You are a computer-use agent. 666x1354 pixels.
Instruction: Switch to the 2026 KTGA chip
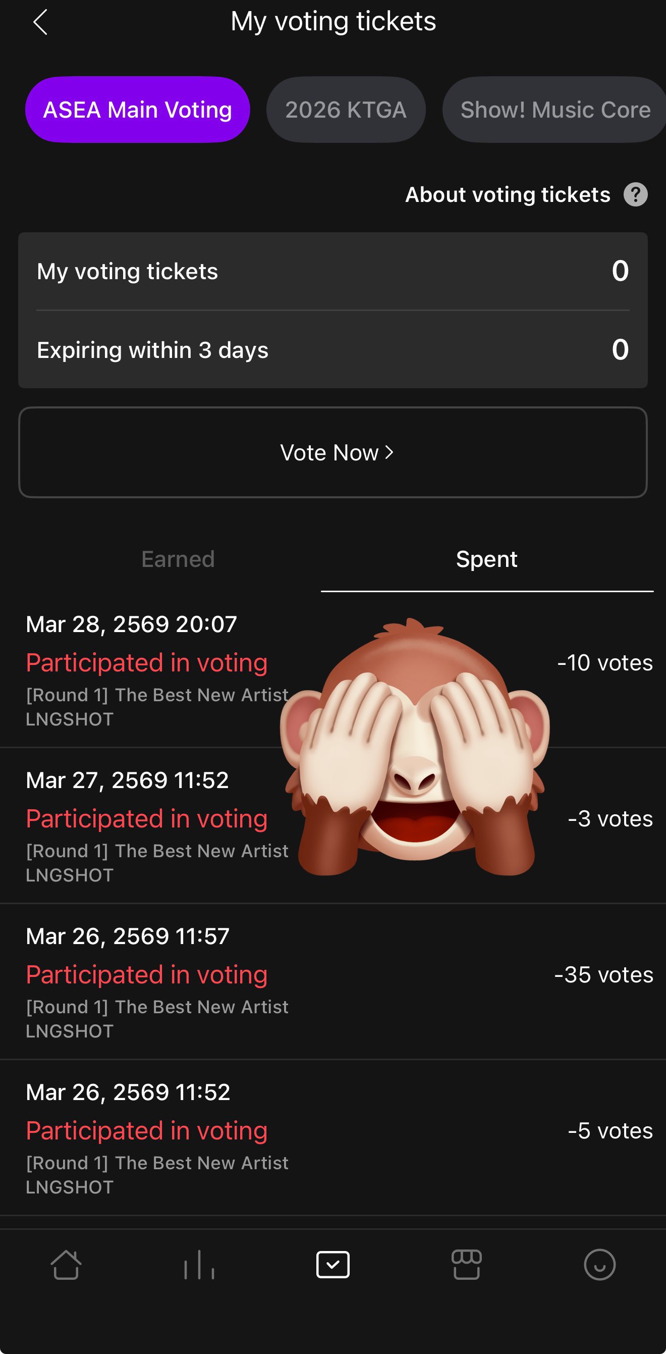point(346,110)
